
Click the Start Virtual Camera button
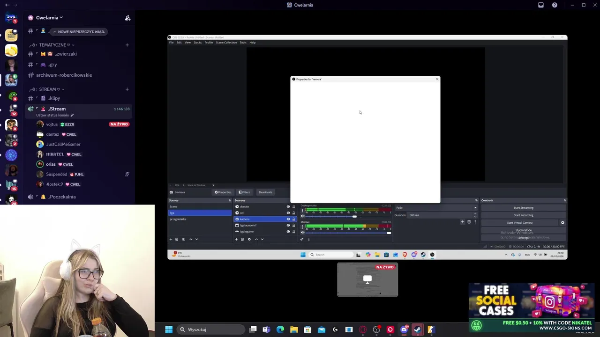click(520, 223)
